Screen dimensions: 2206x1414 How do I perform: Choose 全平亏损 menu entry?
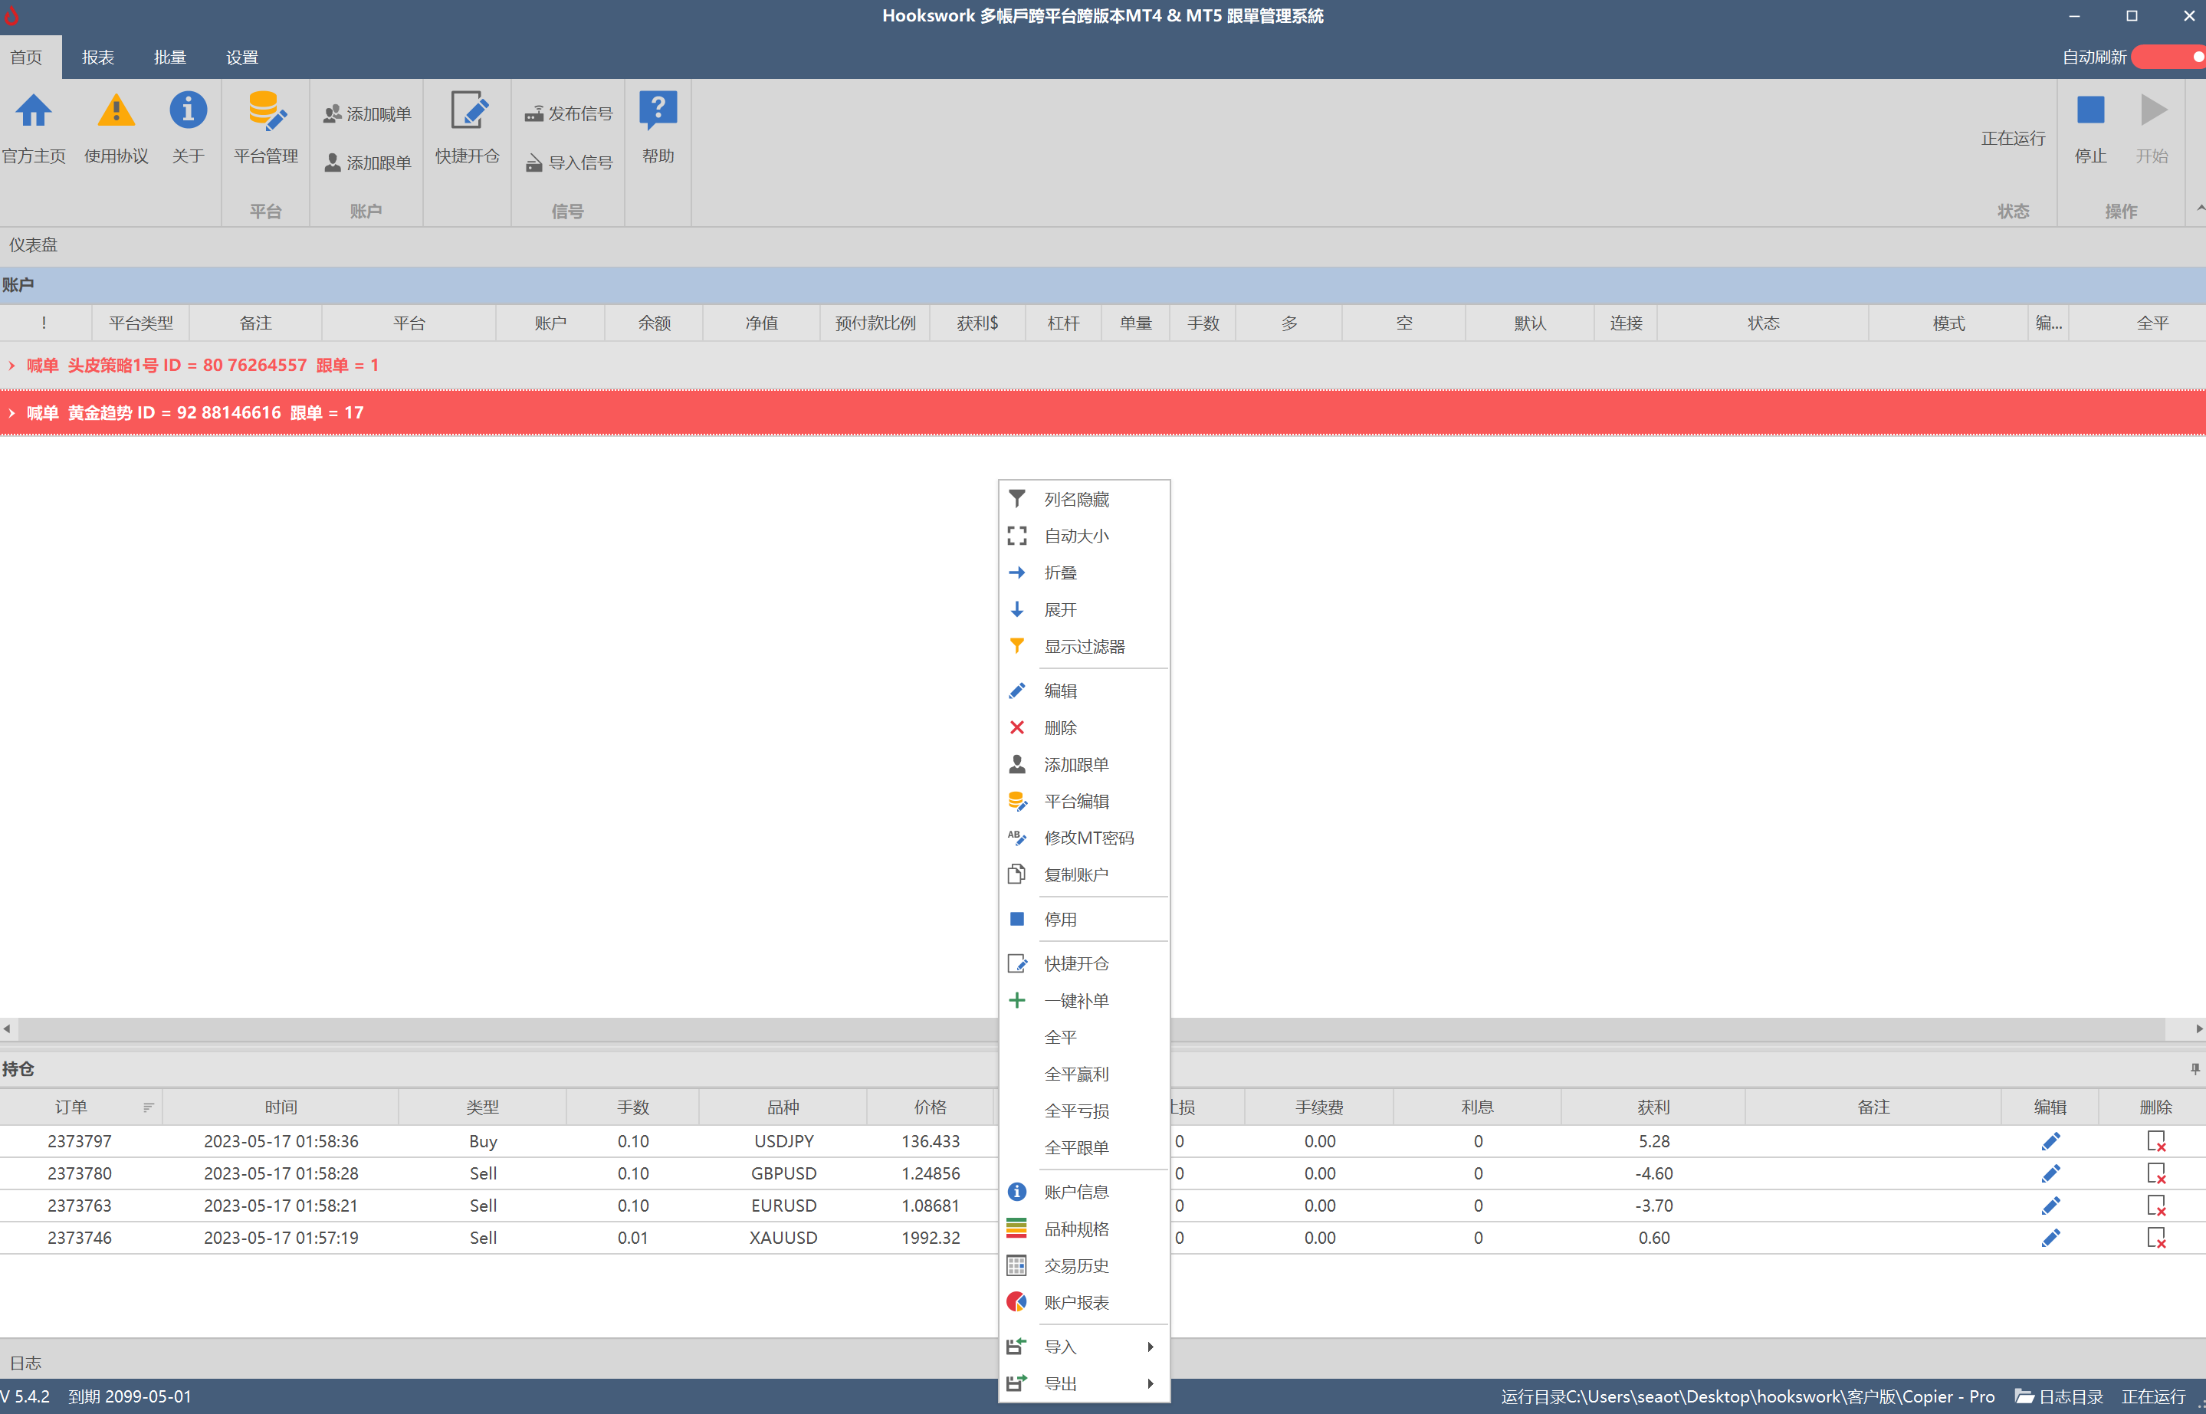(1084, 1110)
